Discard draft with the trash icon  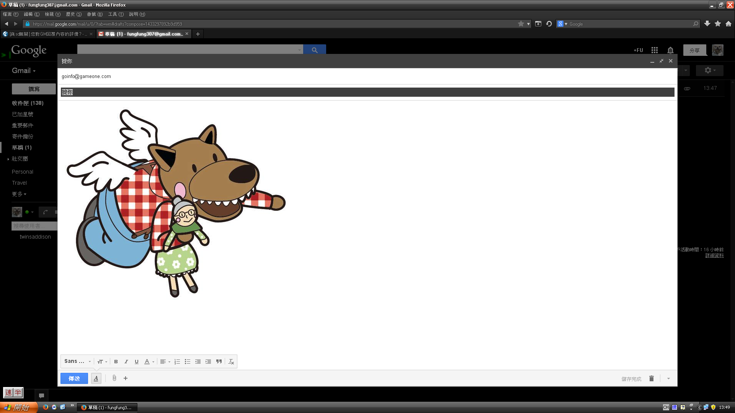[x=651, y=379]
